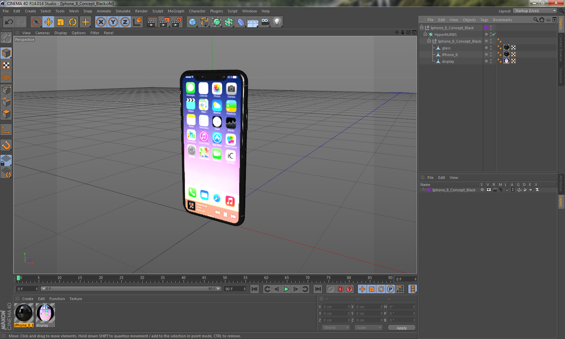Image resolution: width=565 pixels, height=339 pixels.
Task: Toggle autokeying button
Action: pyautogui.click(x=340, y=289)
